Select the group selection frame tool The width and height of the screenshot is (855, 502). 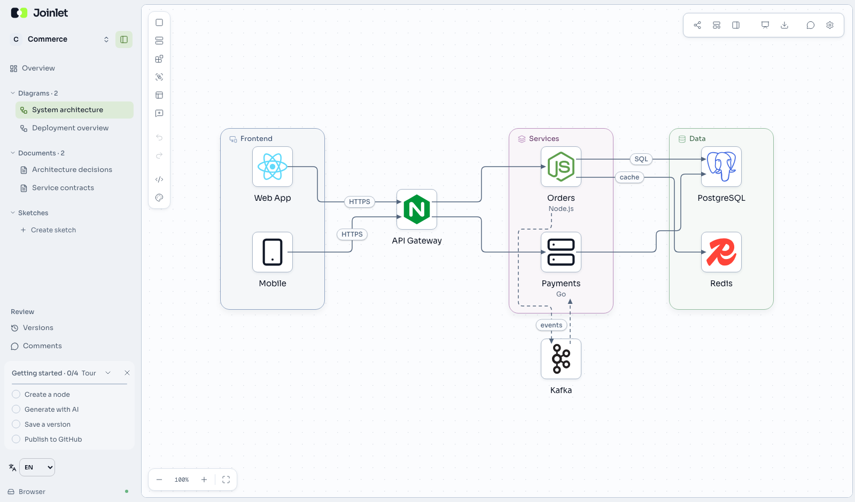(x=159, y=77)
